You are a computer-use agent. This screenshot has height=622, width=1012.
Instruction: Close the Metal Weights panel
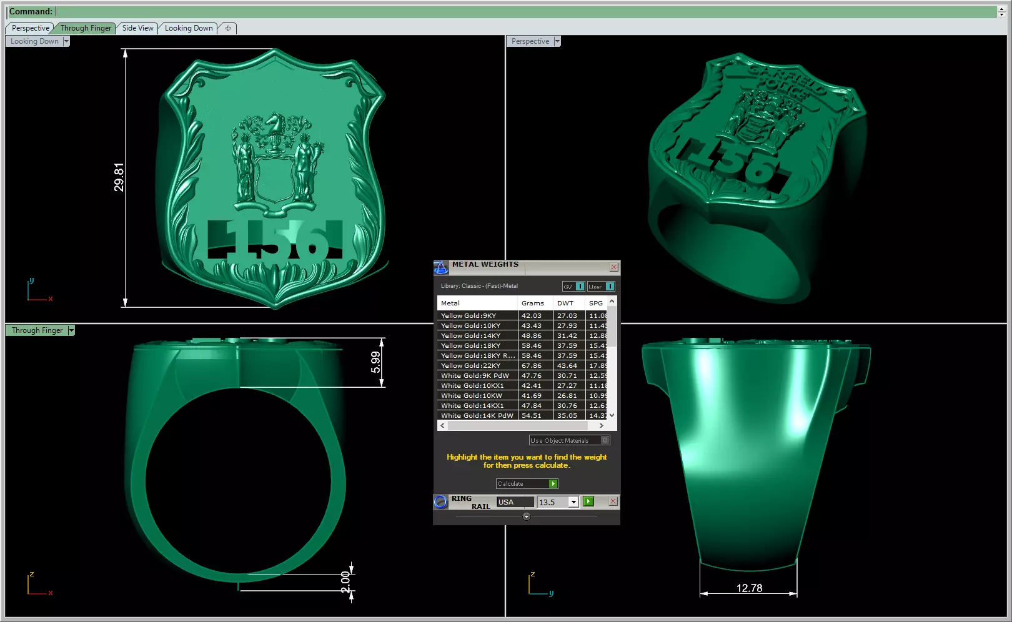[614, 267]
